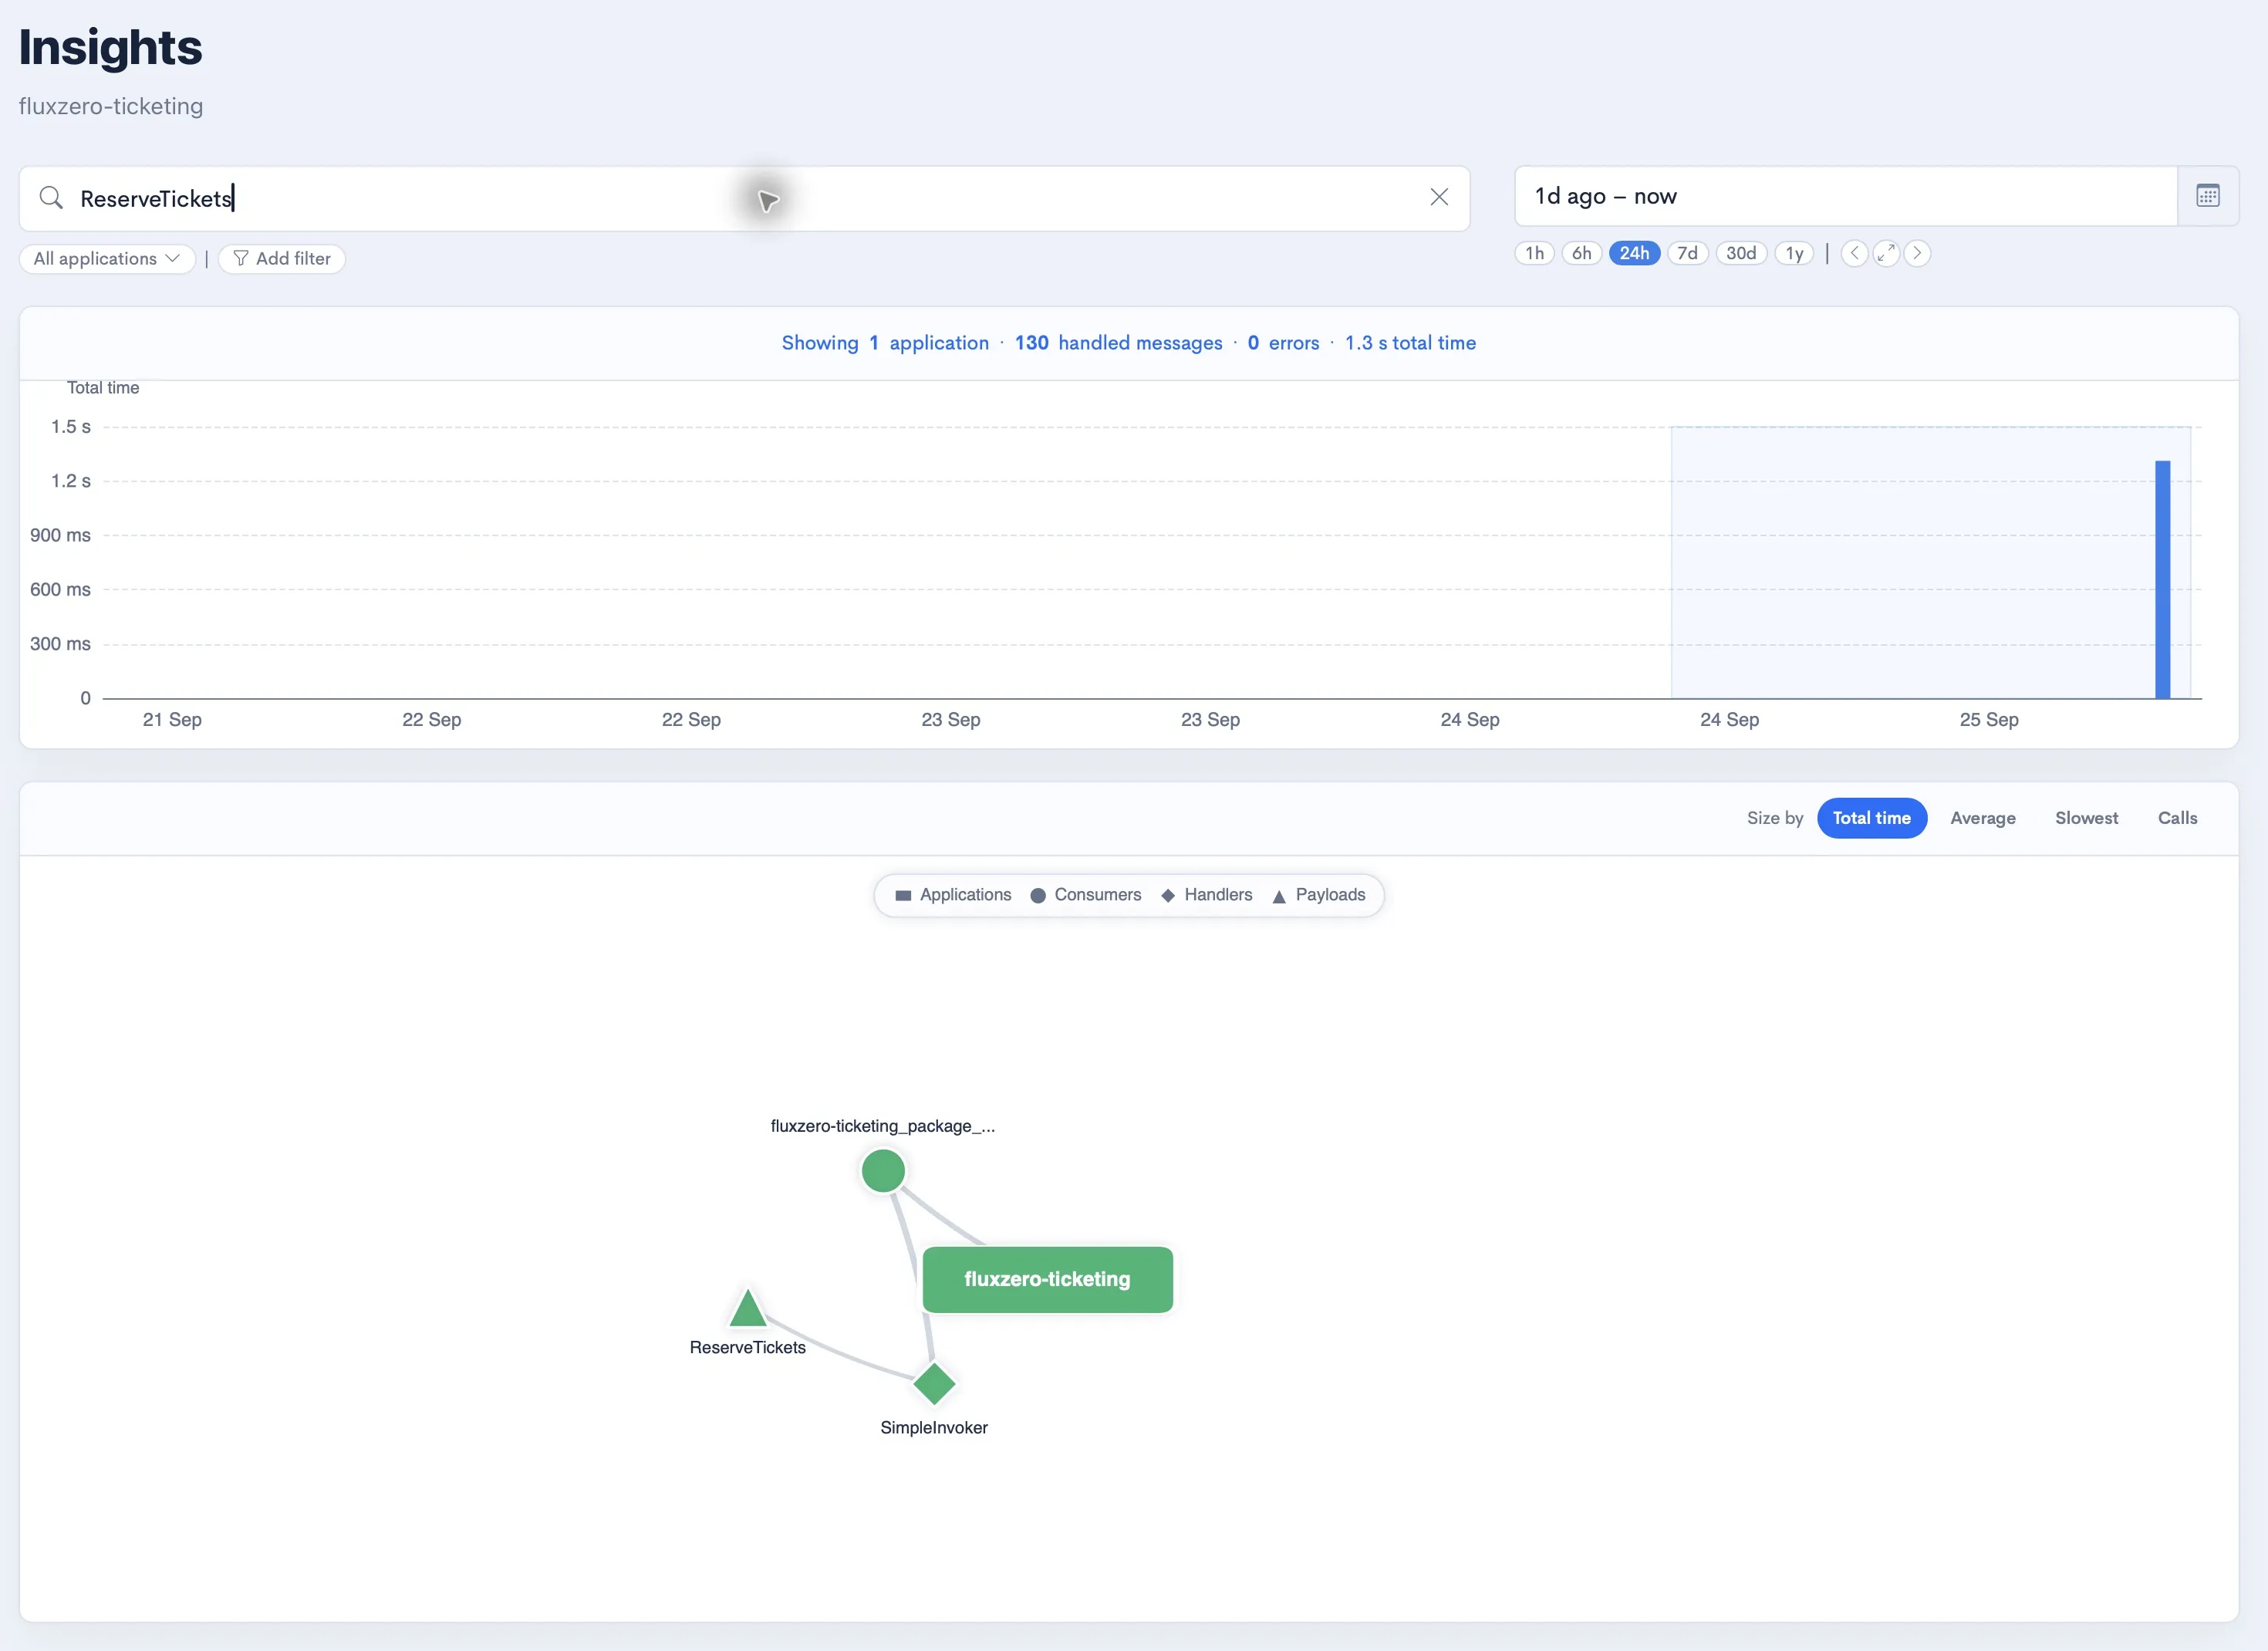
Task: Click the search input field
Action: (x=744, y=198)
